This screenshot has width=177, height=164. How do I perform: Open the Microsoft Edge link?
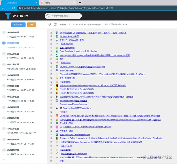tap(69, 36)
